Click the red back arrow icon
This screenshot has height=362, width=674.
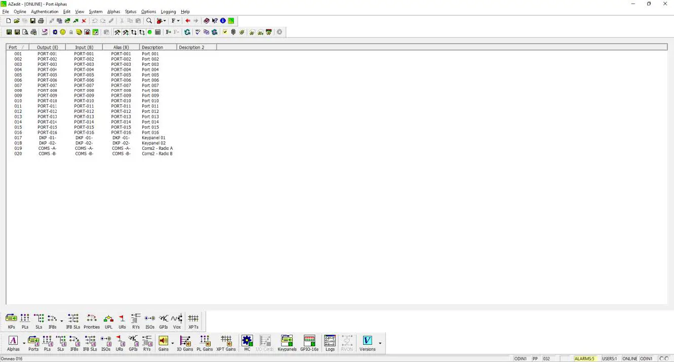188,21
